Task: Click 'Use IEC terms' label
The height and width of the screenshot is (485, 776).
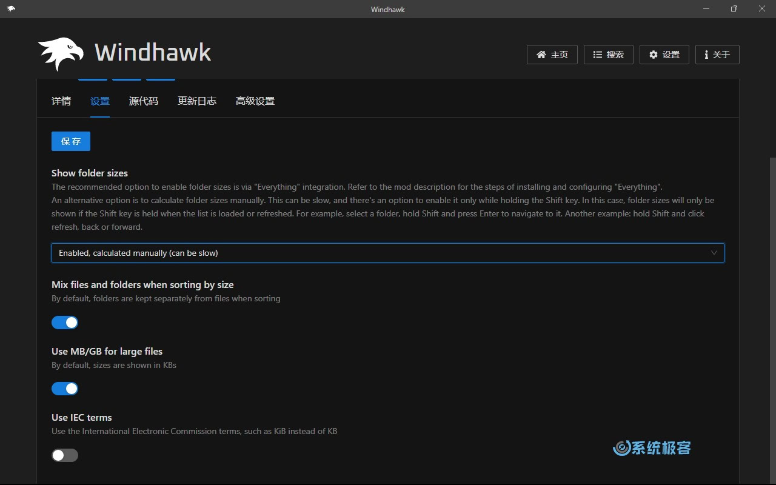Action: 82,418
